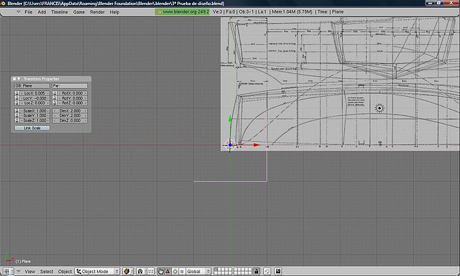
Task: Click the 3D manipulator hand toggle icon
Action: (x=160, y=271)
